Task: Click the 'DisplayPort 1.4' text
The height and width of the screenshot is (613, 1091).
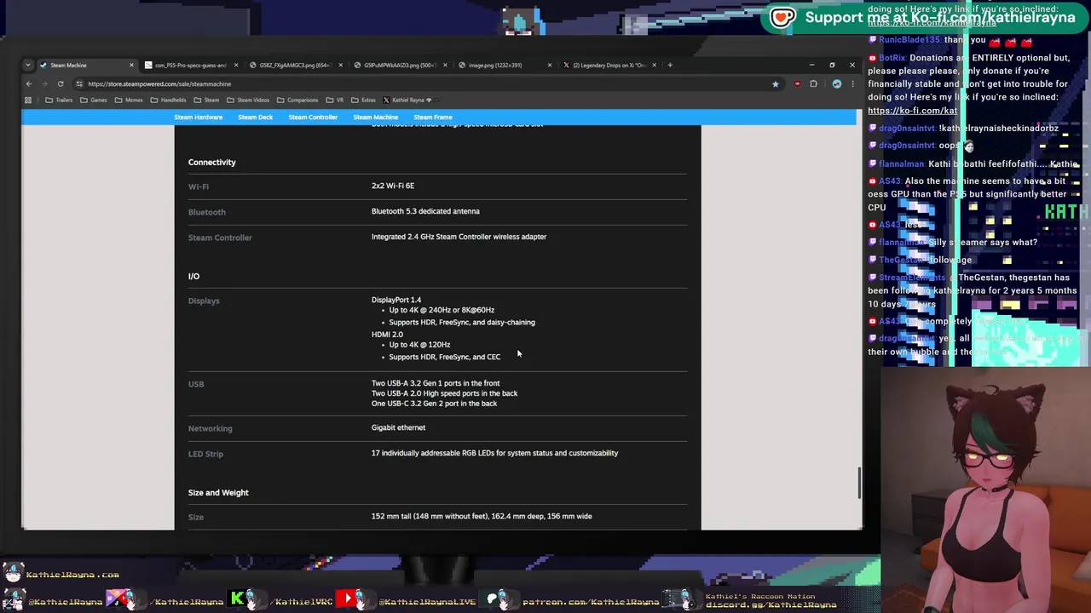Action: coord(396,300)
